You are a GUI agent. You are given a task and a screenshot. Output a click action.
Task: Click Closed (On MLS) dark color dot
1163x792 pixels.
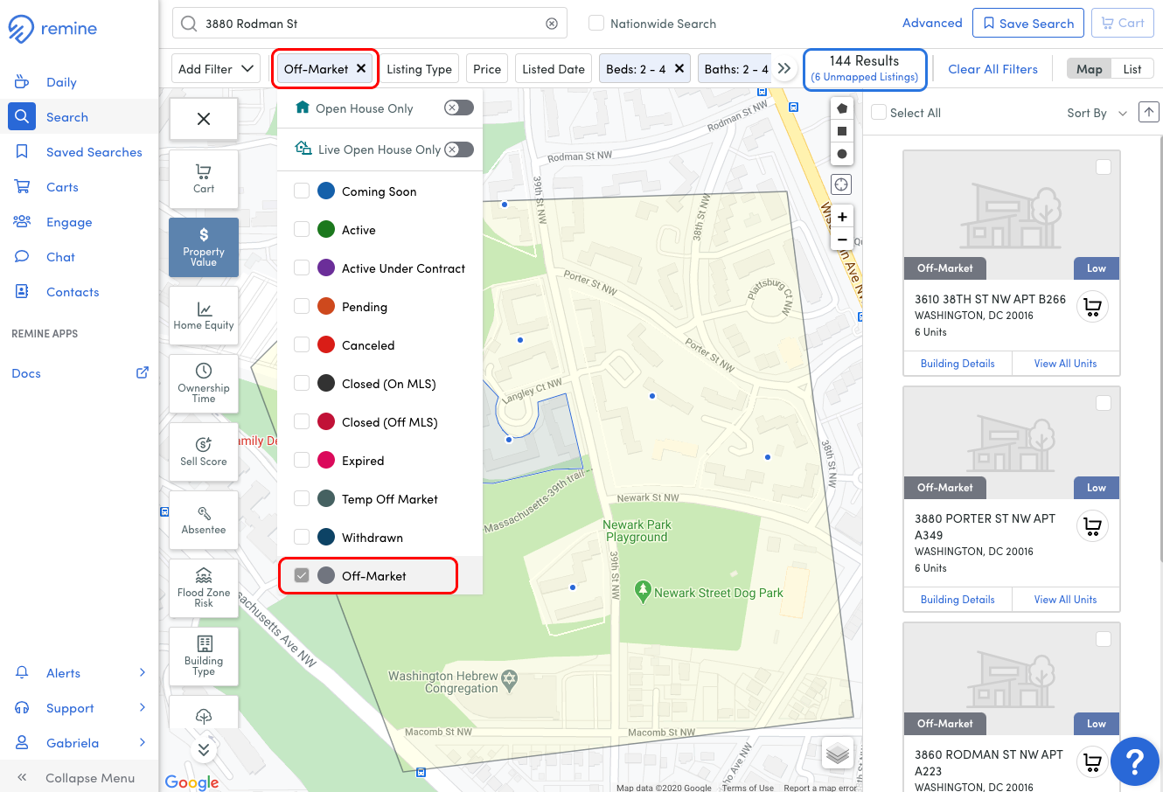click(x=326, y=383)
